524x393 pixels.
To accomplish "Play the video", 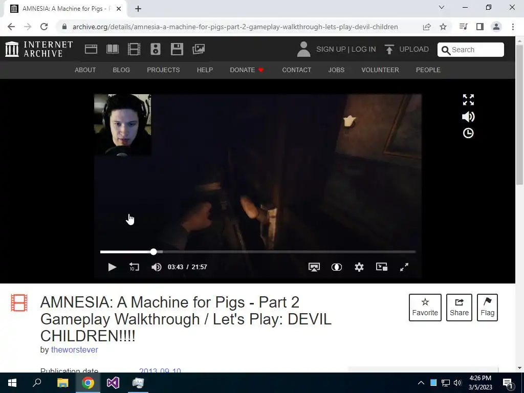I will tap(112, 267).
